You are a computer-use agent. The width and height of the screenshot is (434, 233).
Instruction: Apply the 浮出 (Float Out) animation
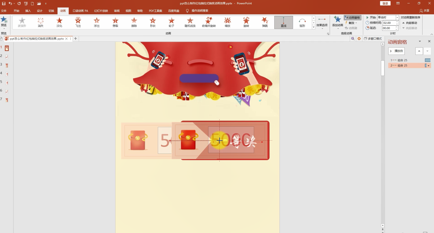[97, 22]
